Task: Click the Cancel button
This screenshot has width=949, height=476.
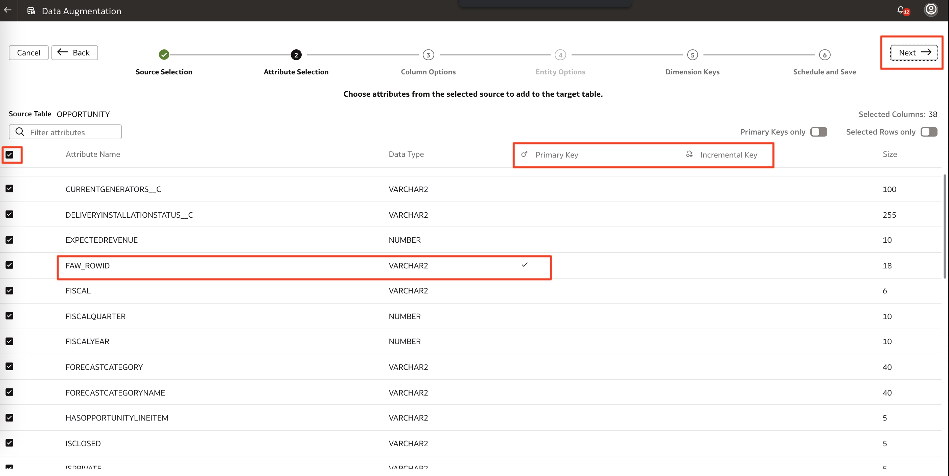Action: tap(28, 53)
